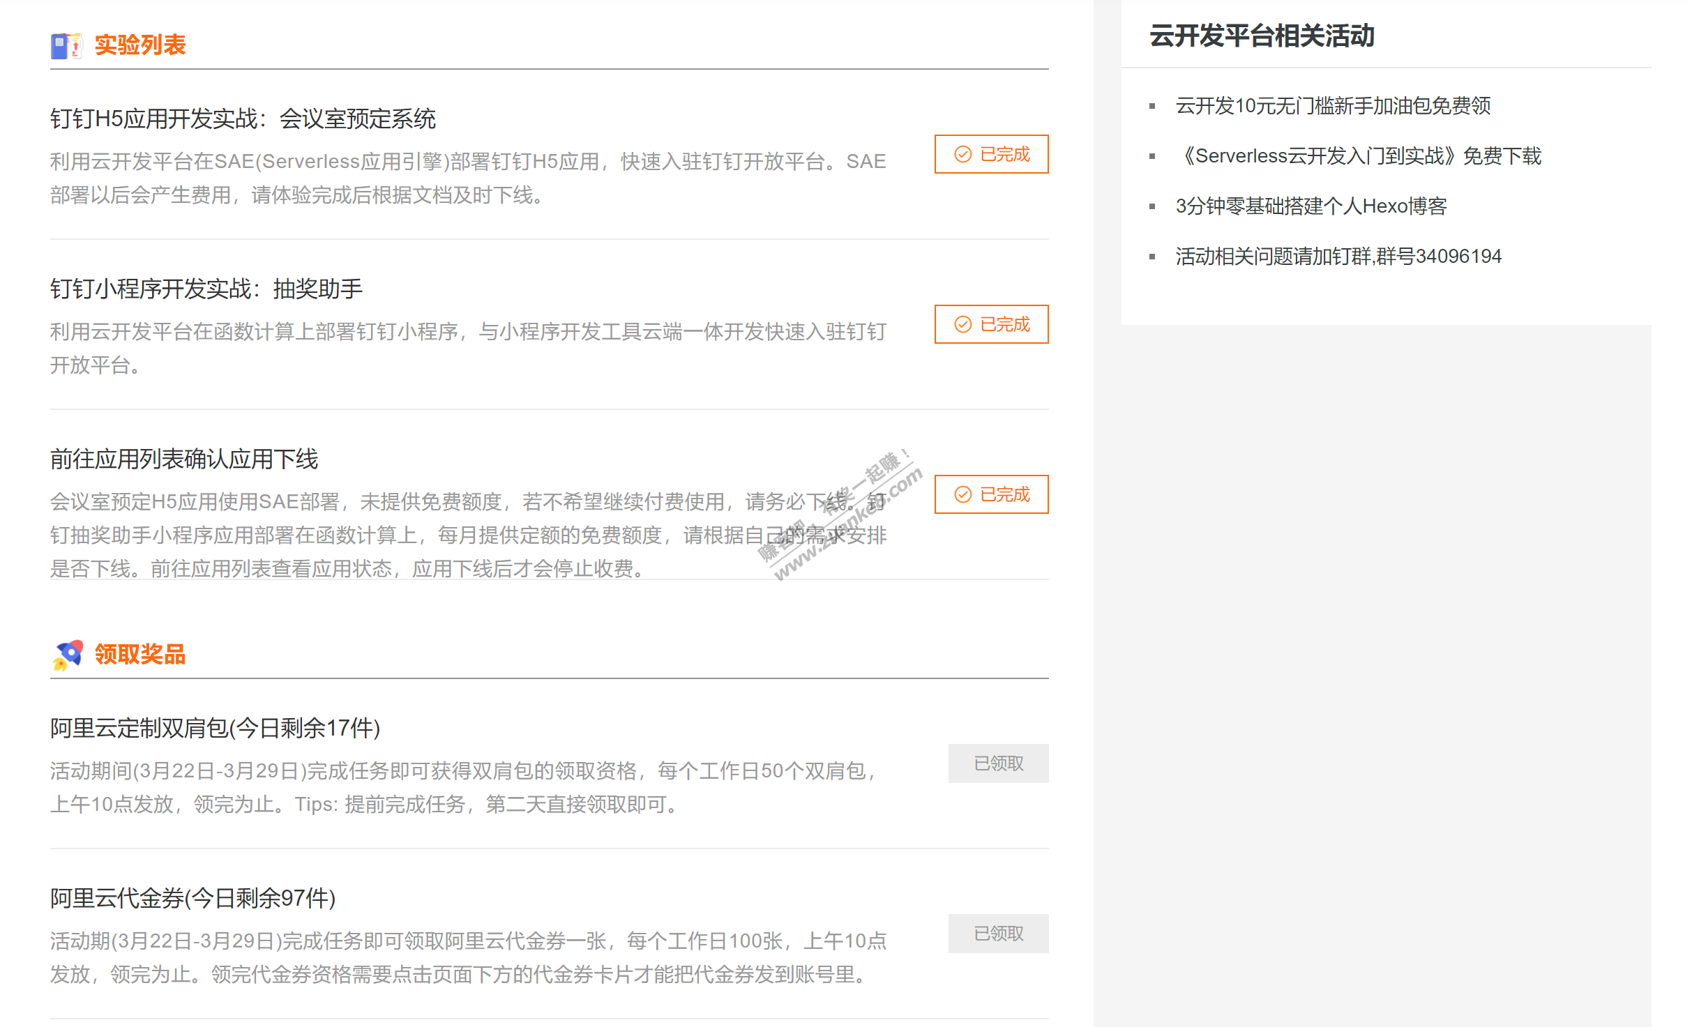Image resolution: width=1692 pixels, height=1027 pixels.
Task: Click description starting 会议室预定H5应用使用SAE部署
Action: 468,535
